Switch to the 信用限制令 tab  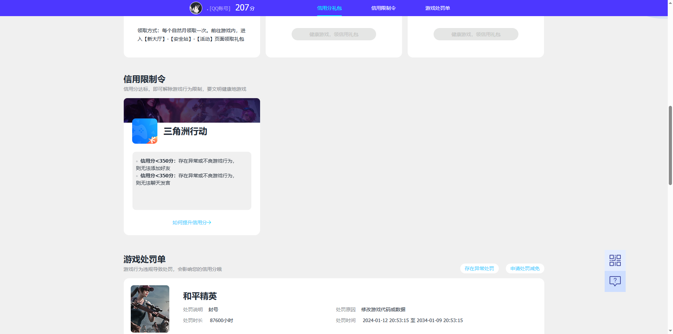coord(383,8)
